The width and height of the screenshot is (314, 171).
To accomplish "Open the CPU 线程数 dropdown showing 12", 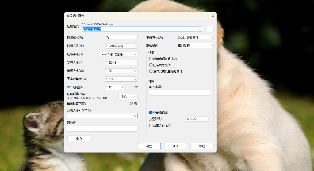I will point(115,87).
